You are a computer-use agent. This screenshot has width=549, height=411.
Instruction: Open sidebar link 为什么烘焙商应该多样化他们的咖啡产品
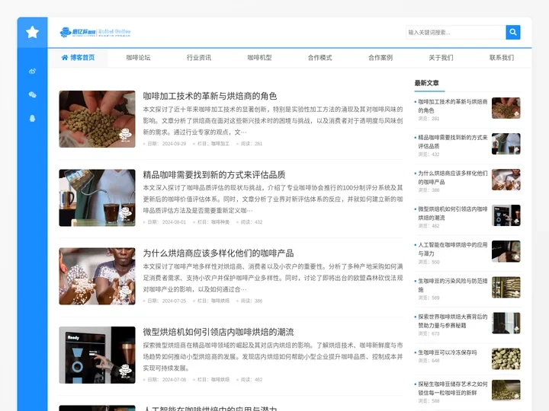point(453,177)
